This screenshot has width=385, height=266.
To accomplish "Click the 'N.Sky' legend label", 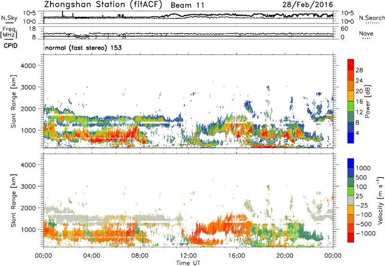I will coord(9,18).
